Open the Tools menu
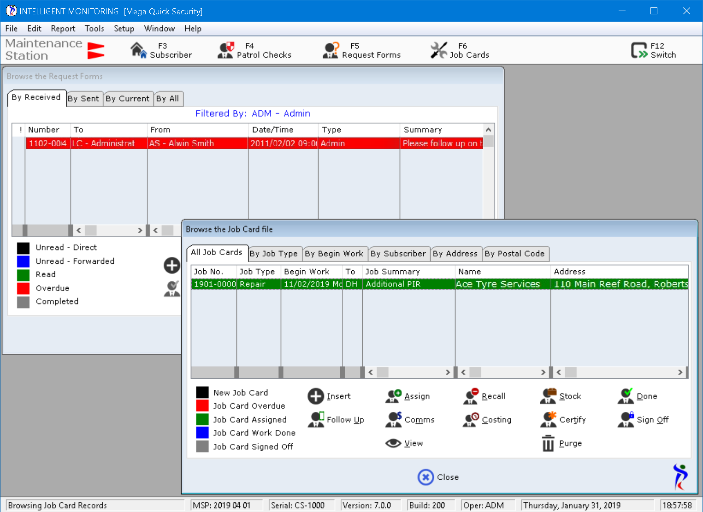This screenshot has height=512, width=703. click(x=95, y=29)
